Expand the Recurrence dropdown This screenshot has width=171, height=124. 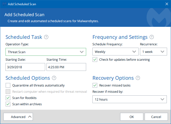(153, 52)
